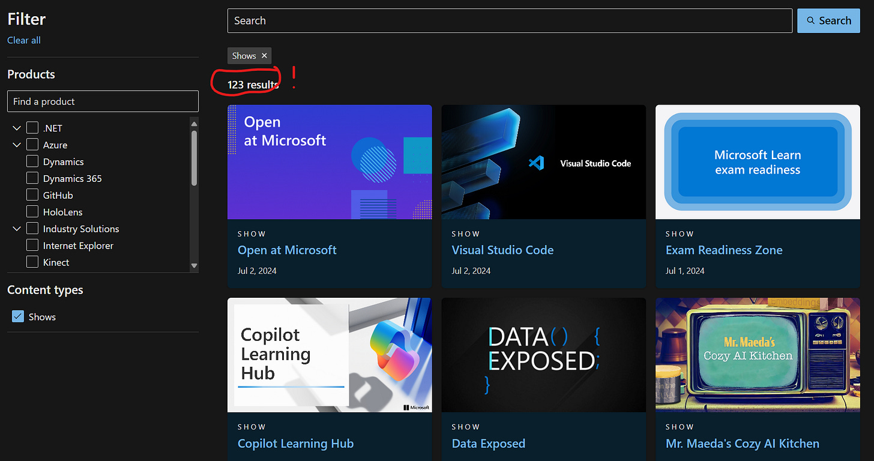The width and height of the screenshot is (874, 461).
Task: Click Jul 2, 2024 under Visual Studio Code
Action: tap(471, 271)
